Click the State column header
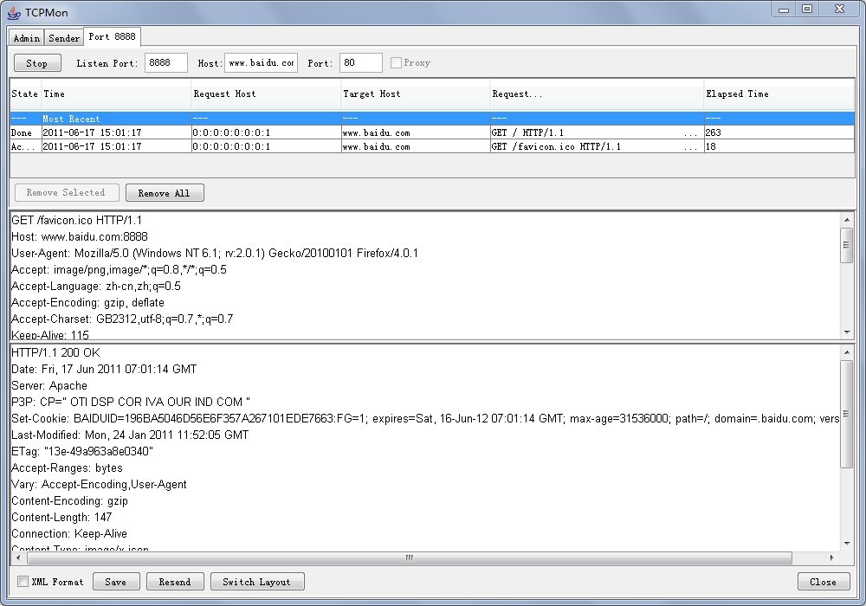The height and width of the screenshot is (606, 866). 25,93
